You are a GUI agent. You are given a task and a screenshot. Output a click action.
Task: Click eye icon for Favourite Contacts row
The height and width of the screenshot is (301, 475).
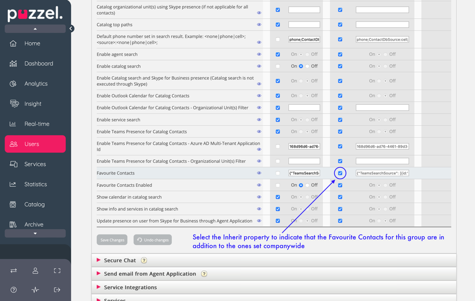pyautogui.click(x=259, y=173)
